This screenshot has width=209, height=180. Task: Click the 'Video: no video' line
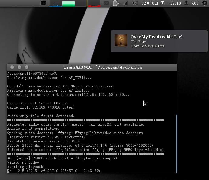23,162
